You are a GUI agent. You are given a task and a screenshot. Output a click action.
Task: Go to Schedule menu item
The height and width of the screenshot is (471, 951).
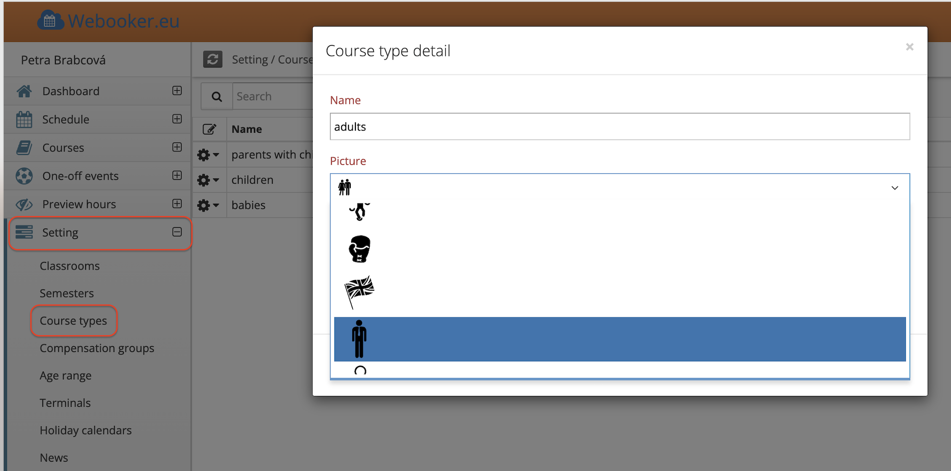(x=66, y=120)
